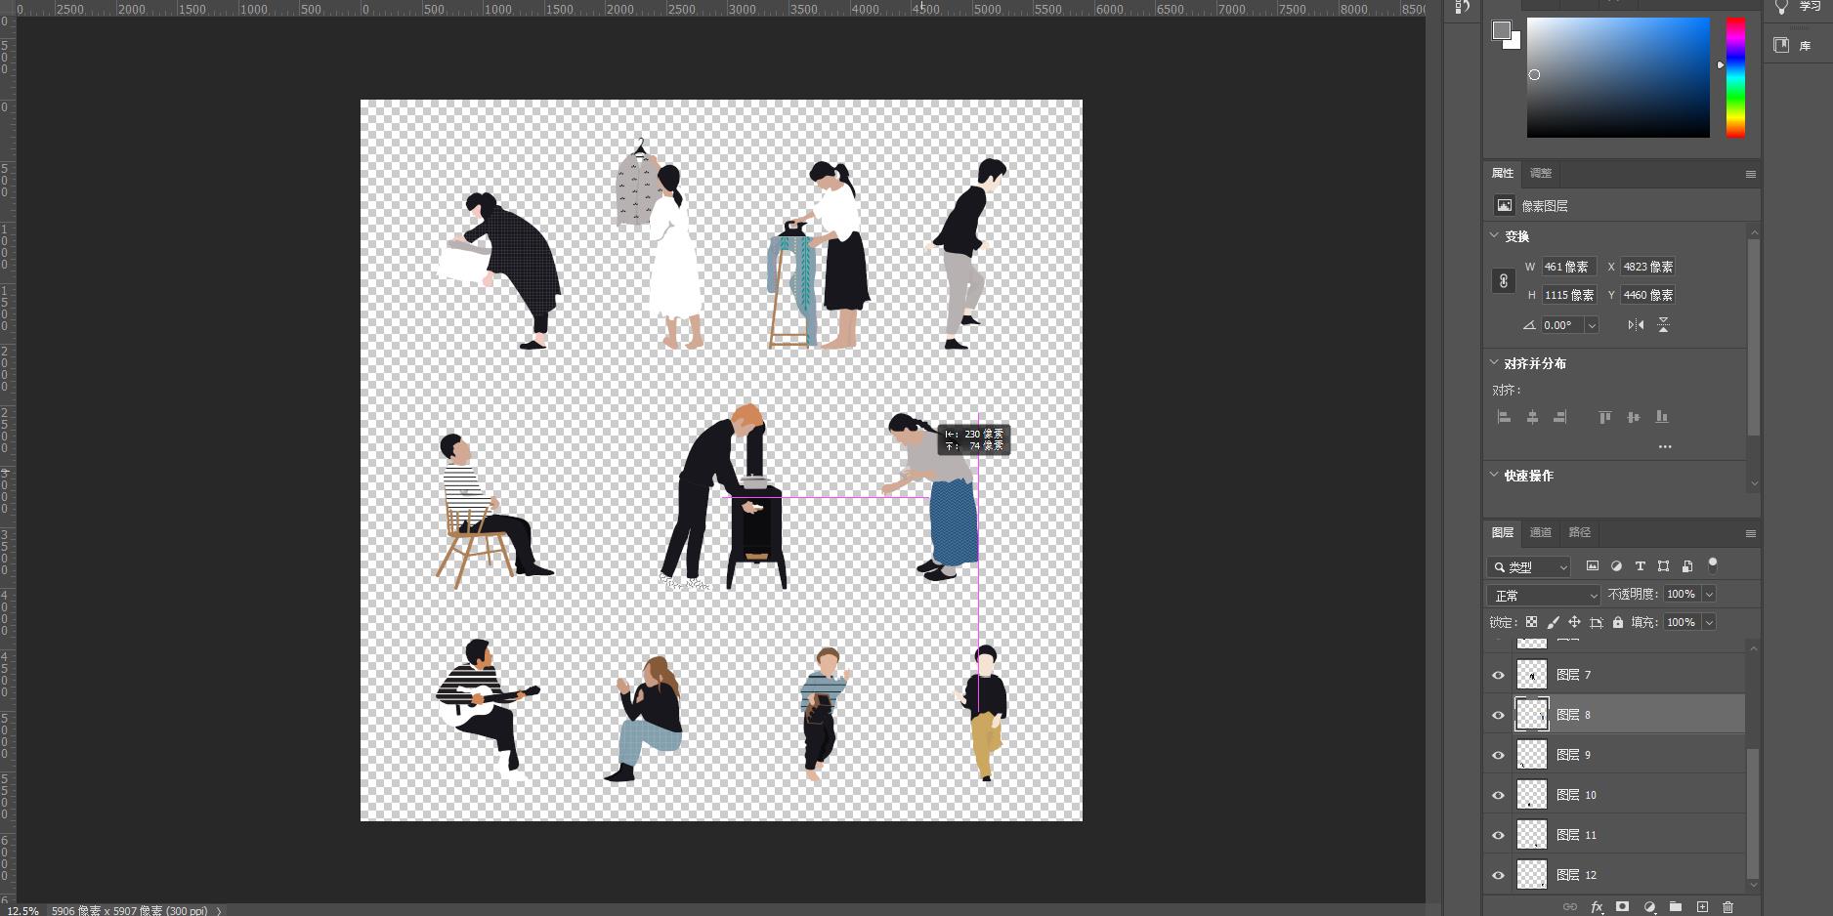Click the new group folder icon
The height and width of the screenshot is (916, 1833).
tap(1676, 907)
